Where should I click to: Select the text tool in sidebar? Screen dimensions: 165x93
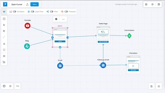click(x=4, y=31)
